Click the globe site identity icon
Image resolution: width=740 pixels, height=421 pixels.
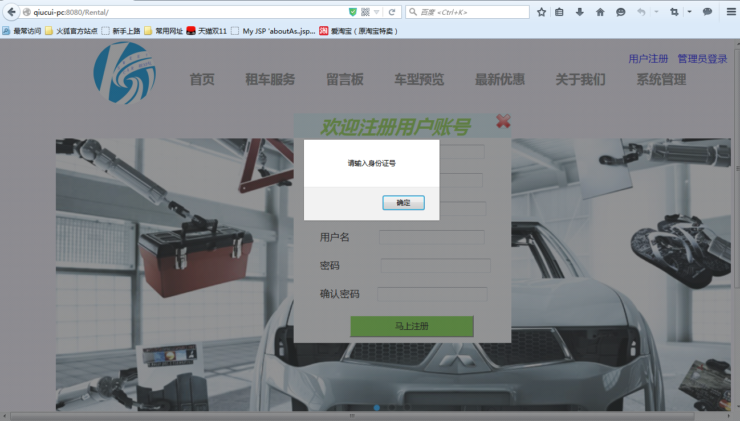coord(26,12)
